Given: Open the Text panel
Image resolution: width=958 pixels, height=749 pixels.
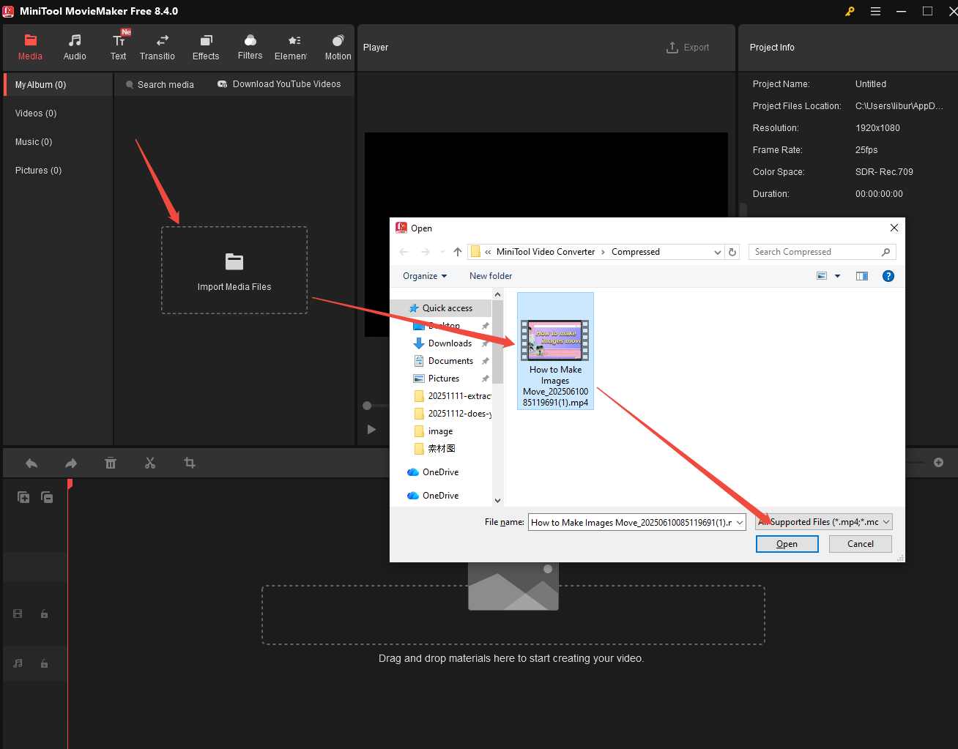Looking at the screenshot, I should [118, 46].
